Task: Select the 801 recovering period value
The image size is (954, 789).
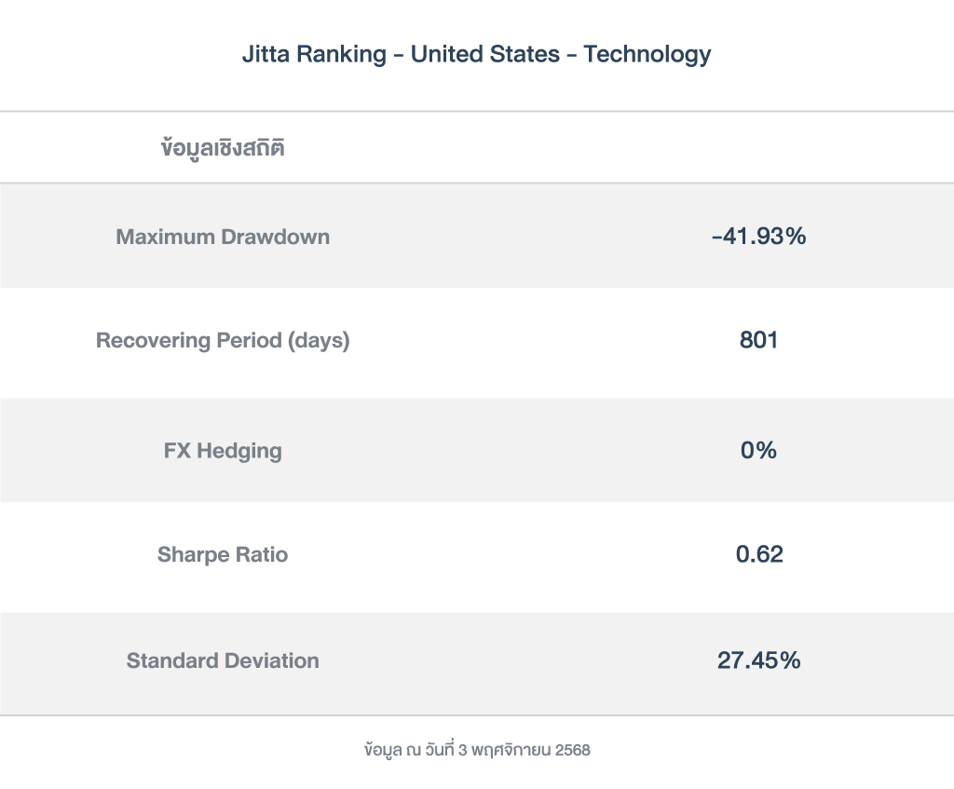Action: tap(758, 341)
